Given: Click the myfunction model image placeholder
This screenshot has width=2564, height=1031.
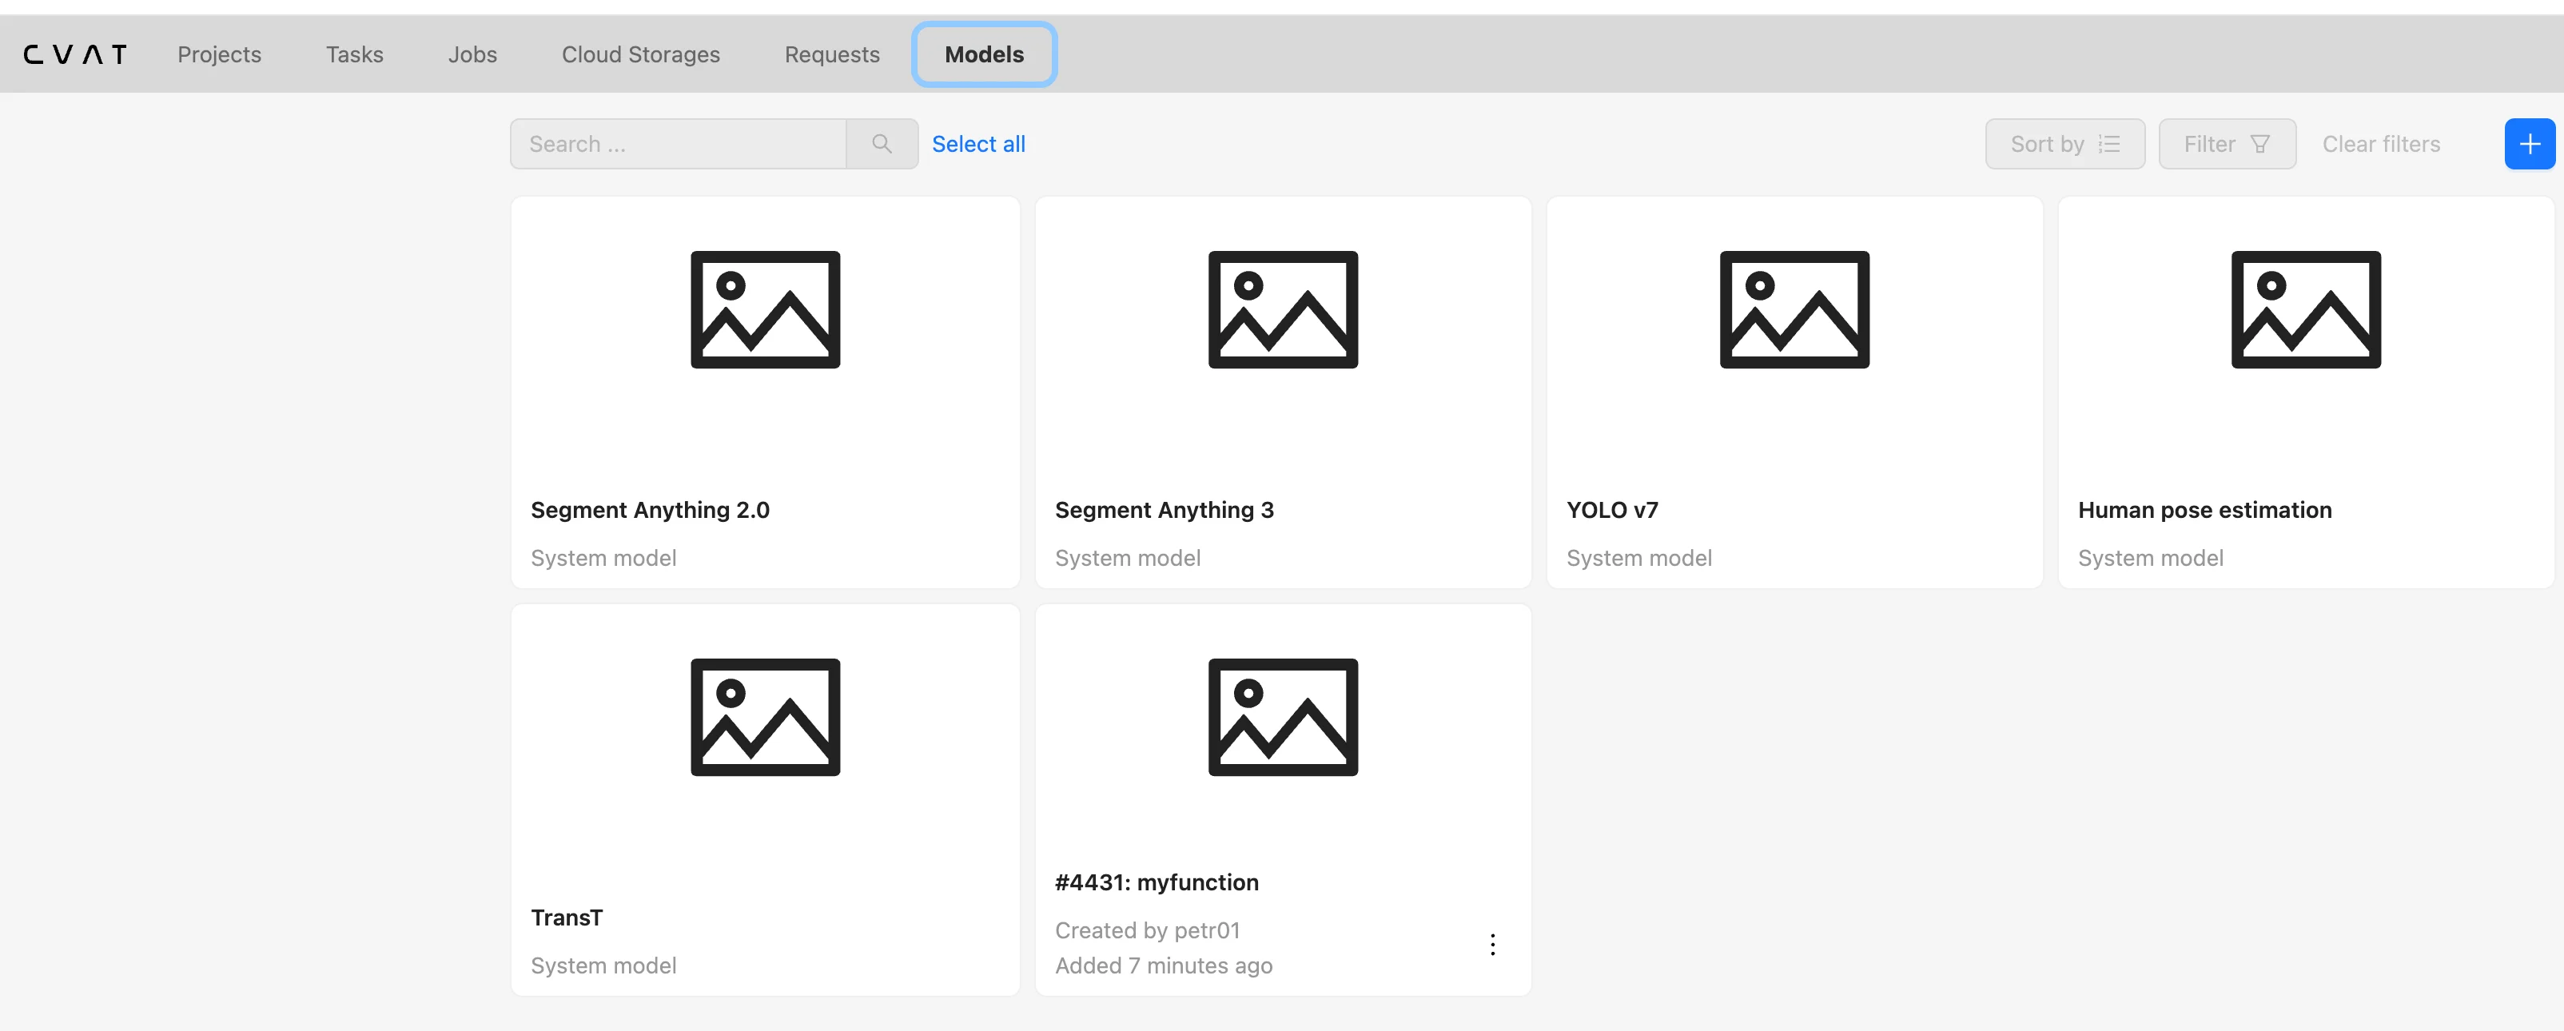Looking at the screenshot, I should [x=1283, y=718].
